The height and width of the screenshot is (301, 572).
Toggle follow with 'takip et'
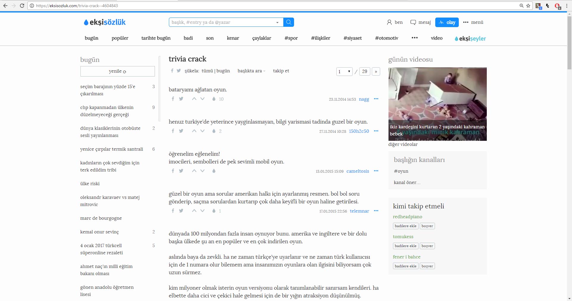click(x=281, y=71)
